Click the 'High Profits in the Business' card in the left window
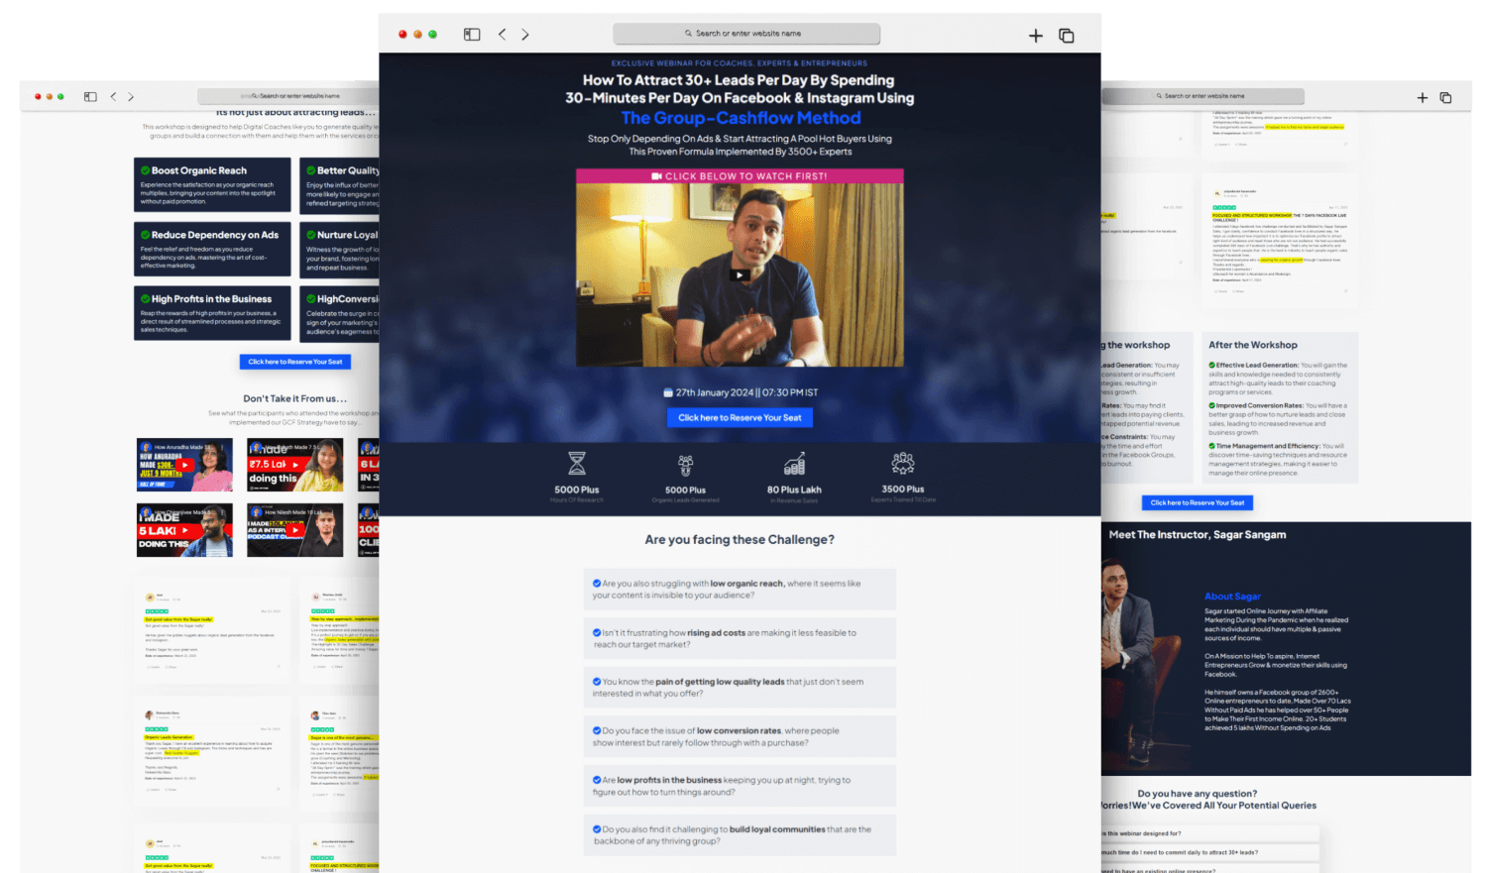Screen dimensions: 1487x873 pyautogui.click(x=212, y=313)
